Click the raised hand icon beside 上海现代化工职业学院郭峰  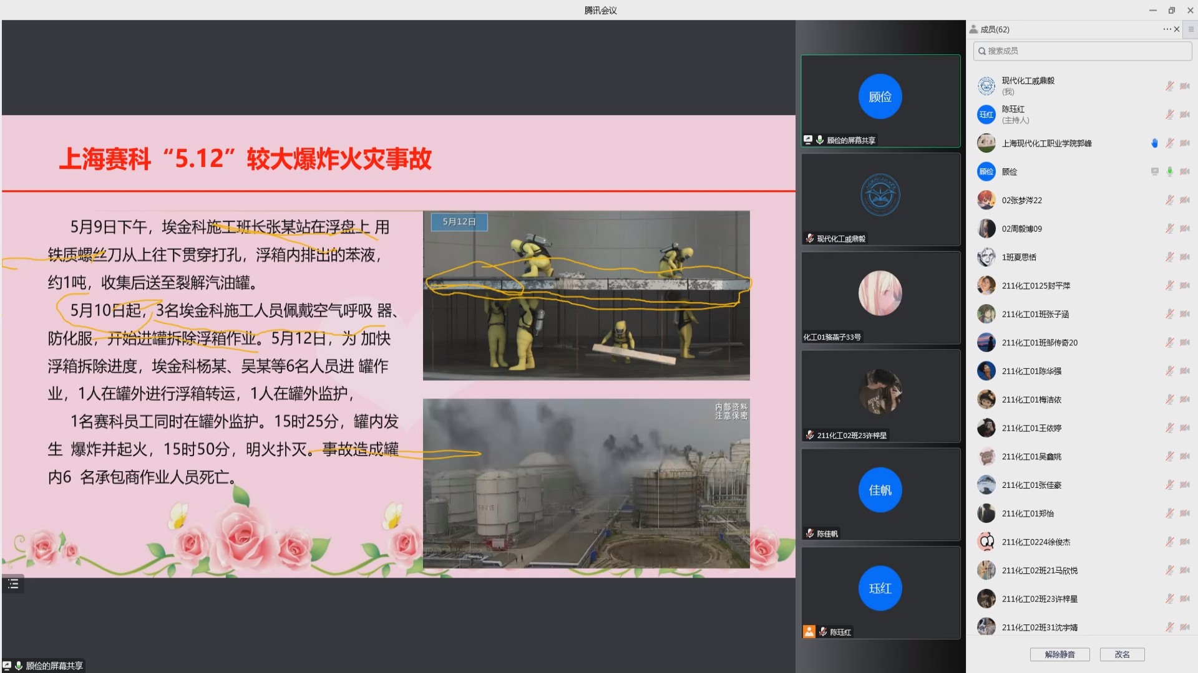click(1154, 143)
